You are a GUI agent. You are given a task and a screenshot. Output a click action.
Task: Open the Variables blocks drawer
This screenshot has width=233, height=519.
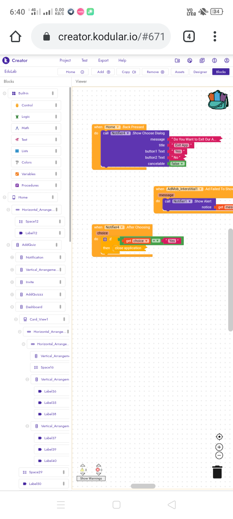pos(36,174)
